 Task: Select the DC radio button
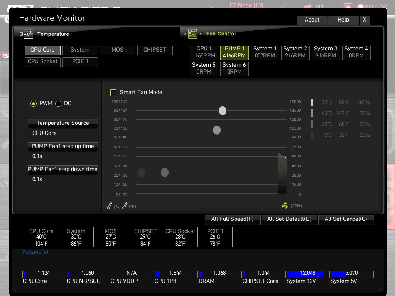[x=58, y=103]
